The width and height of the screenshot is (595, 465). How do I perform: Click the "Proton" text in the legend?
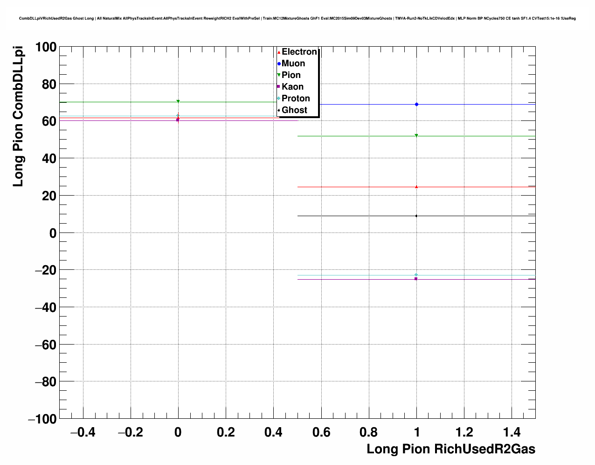(x=296, y=99)
